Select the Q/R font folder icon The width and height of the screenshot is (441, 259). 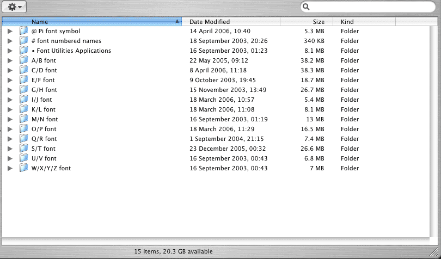(x=24, y=139)
